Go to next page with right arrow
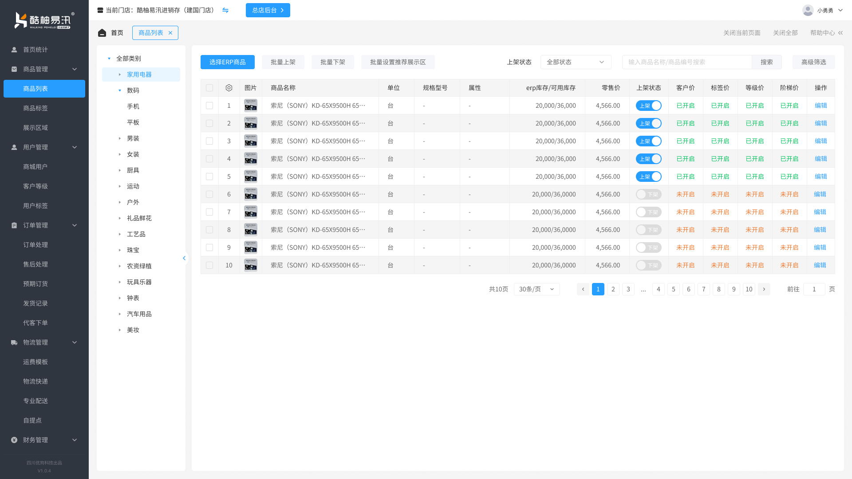 click(x=764, y=289)
